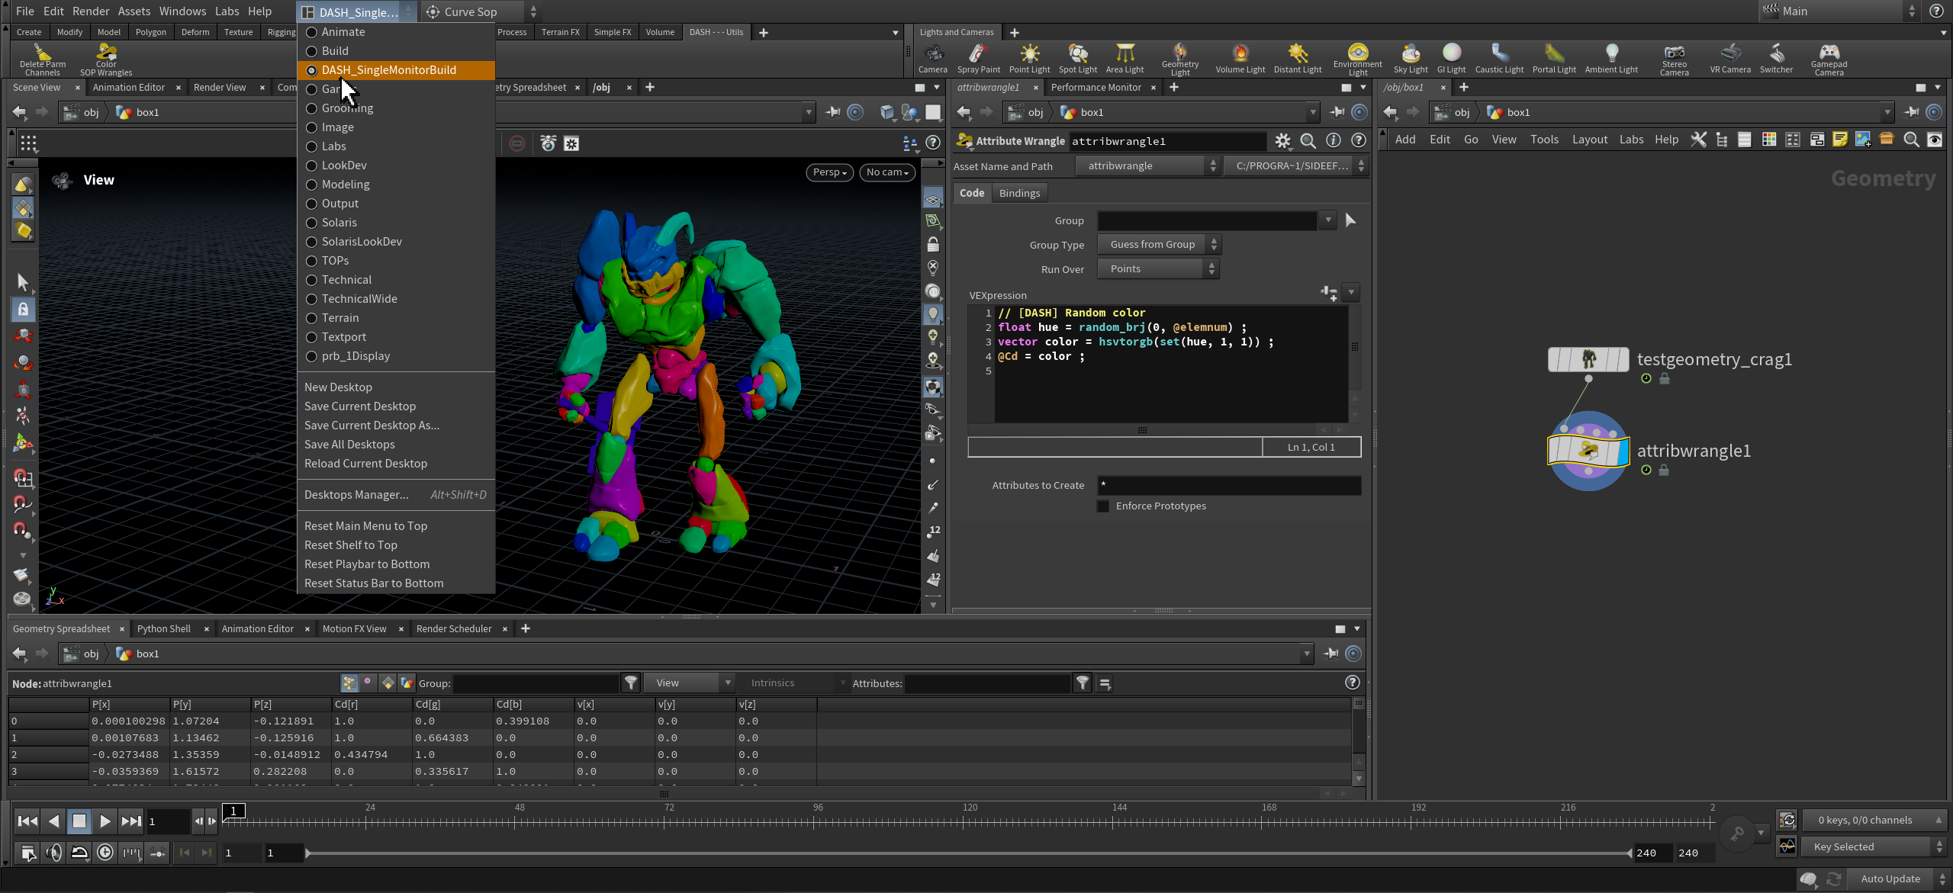Click the network view find icon
The image size is (1953, 893).
(x=1911, y=140)
